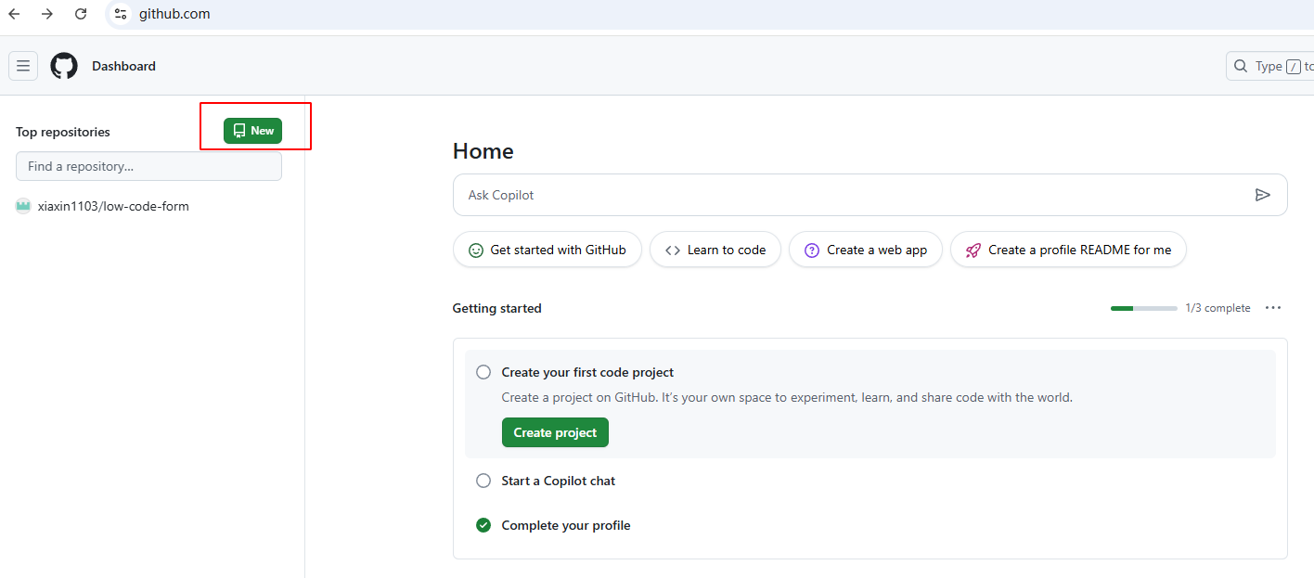This screenshot has width=1314, height=578.
Task: Go back using browser back arrow
Action: coord(14,14)
